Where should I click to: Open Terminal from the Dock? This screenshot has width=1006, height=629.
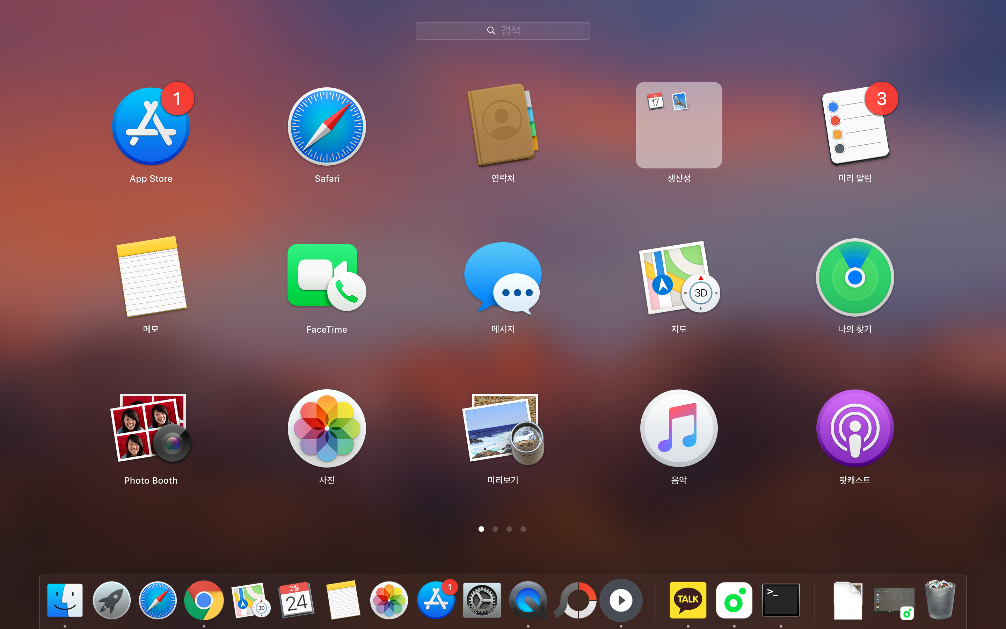pos(780,600)
